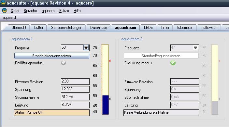This screenshot has width=229, height=127.
Task: Switch to the Übersicht tab
Action: 19,28
